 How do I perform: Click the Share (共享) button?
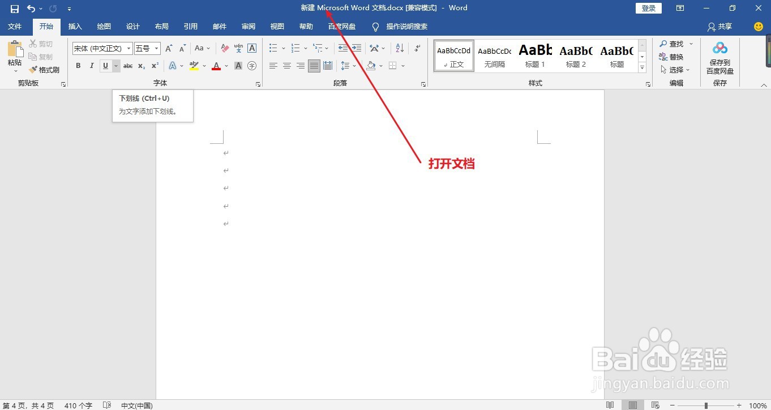click(x=720, y=27)
